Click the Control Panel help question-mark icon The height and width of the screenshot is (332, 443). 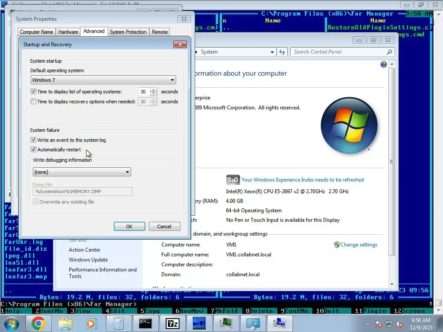(x=383, y=65)
